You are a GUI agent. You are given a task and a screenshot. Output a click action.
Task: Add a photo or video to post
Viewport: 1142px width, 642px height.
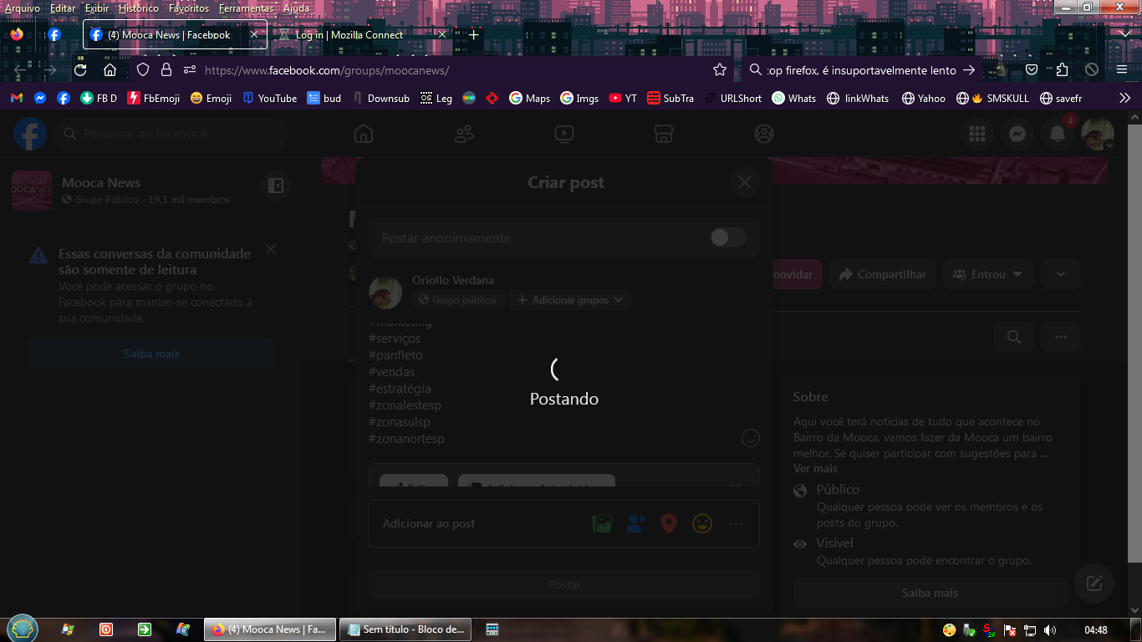pos(601,523)
